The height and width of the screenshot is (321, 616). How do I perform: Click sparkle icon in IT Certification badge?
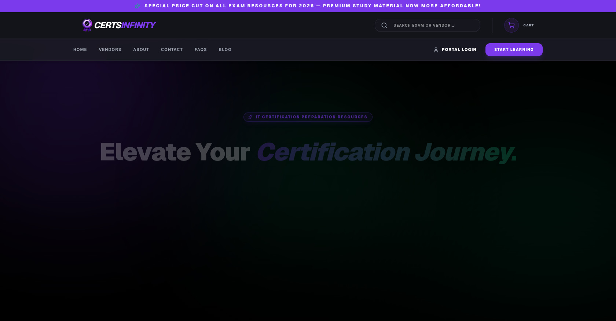click(x=250, y=117)
